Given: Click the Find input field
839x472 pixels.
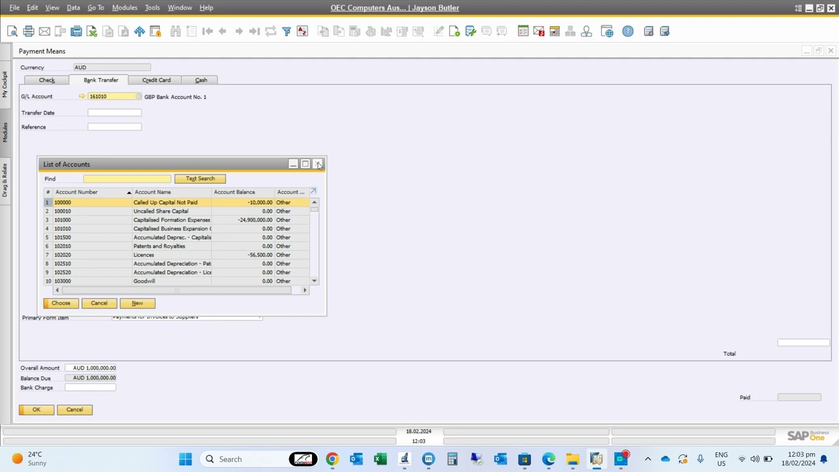Looking at the screenshot, I should point(127,178).
